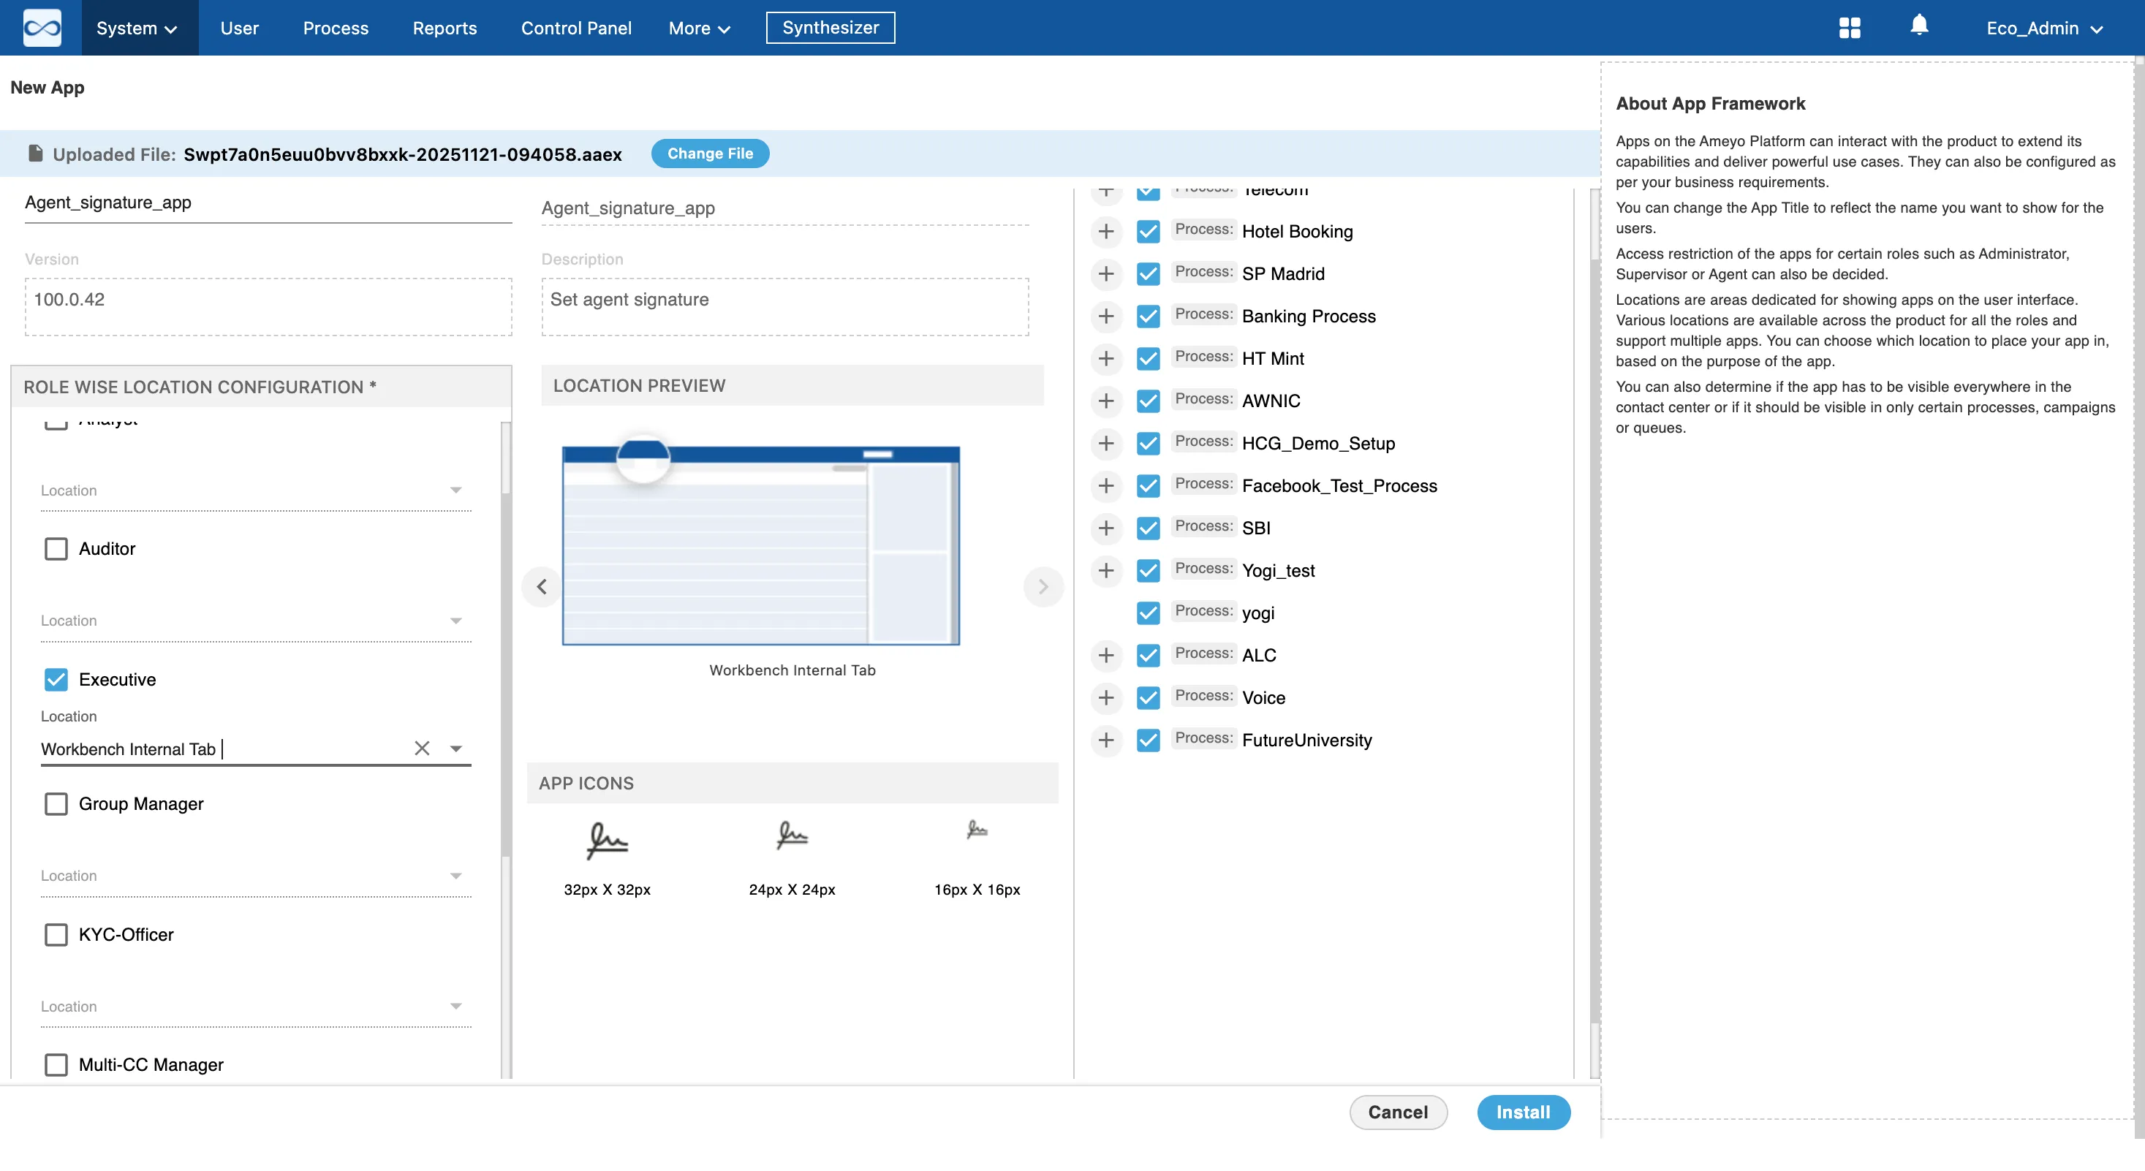Uncheck the yogi process checkbox
The width and height of the screenshot is (2145, 1171).
pyautogui.click(x=1149, y=613)
